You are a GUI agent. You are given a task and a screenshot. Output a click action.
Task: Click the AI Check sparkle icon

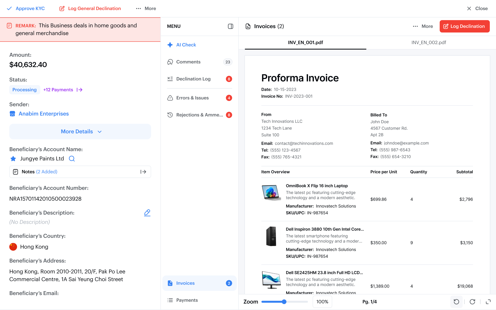pyautogui.click(x=170, y=45)
